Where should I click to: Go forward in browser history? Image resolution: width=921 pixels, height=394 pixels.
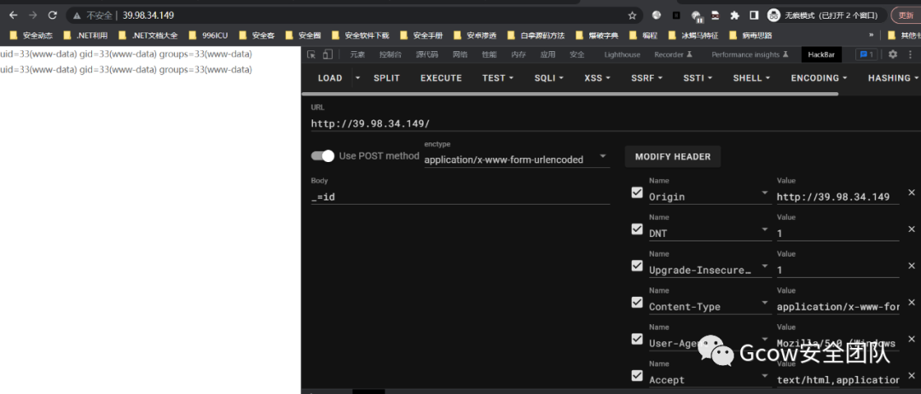coord(33,15)
